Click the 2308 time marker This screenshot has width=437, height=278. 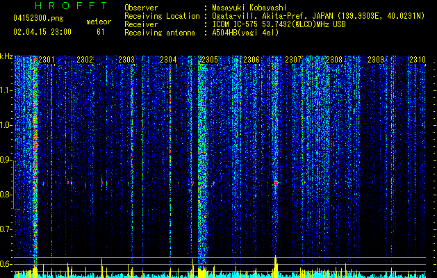point(334,60)
